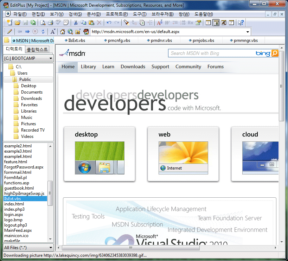This screenshot has height=261, width=288.
Task: Click the Downloads link in MSDN navigation
Action: tap(133, 66)
